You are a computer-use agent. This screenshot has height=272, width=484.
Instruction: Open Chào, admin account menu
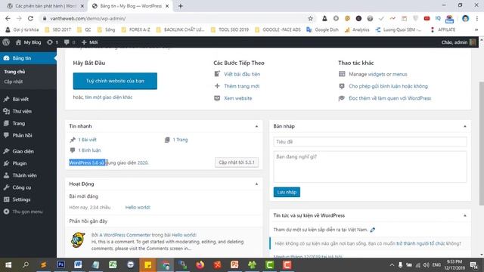(x=458, y=42)
